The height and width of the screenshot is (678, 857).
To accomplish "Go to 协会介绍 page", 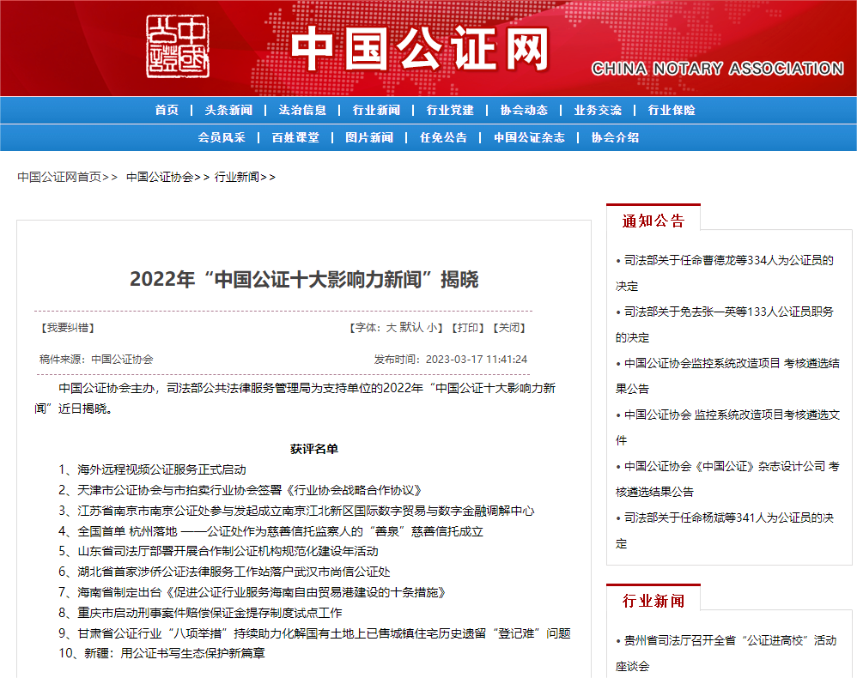I will (x=615, y=137).
